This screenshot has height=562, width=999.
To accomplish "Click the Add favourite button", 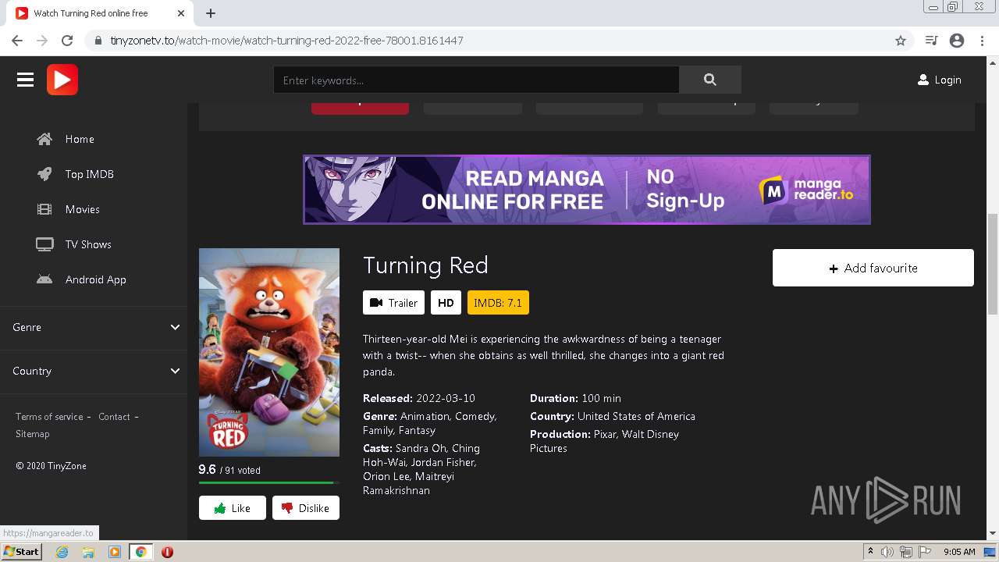I will pyautogui.click(x=873, y=268).
